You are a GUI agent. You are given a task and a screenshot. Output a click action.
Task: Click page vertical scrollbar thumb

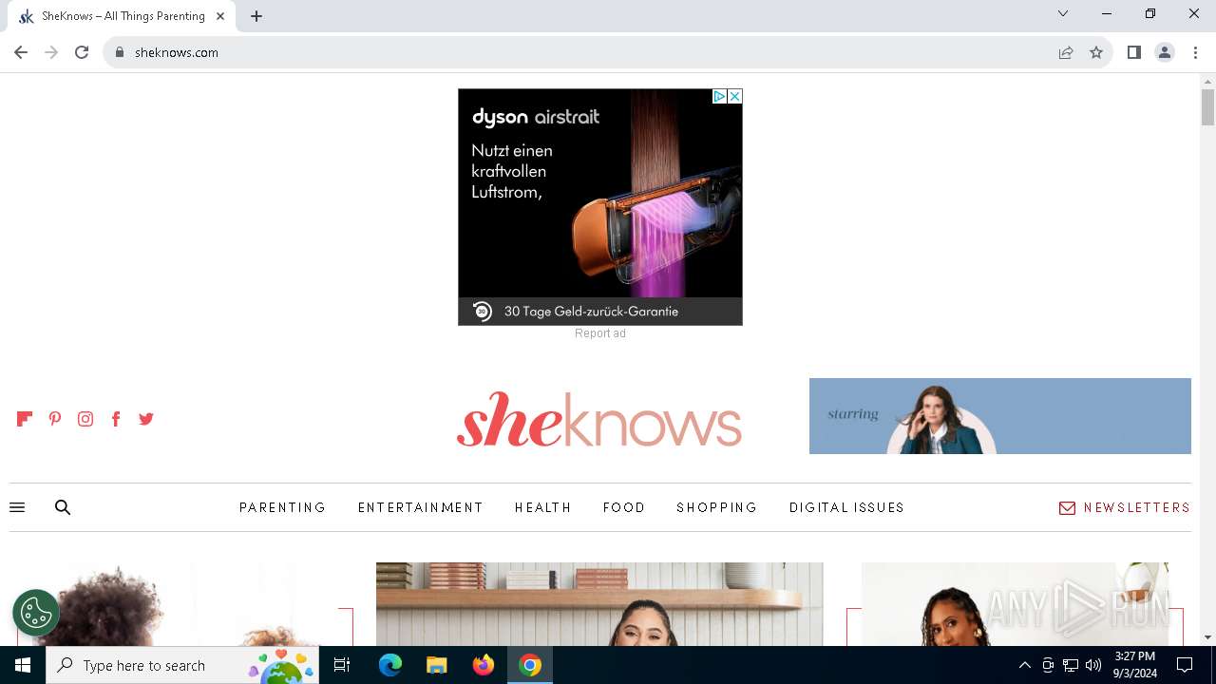tap(1208, 107)
